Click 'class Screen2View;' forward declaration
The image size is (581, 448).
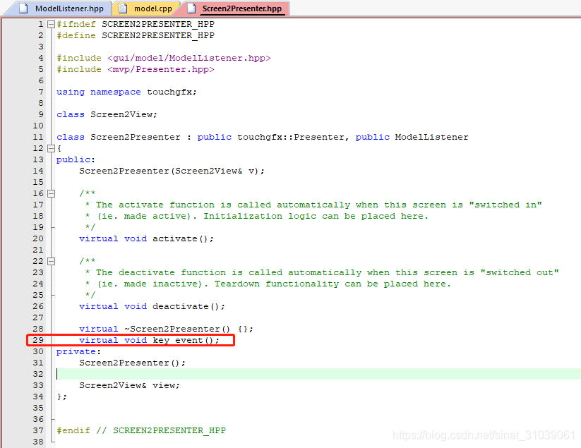pos(107,114)
